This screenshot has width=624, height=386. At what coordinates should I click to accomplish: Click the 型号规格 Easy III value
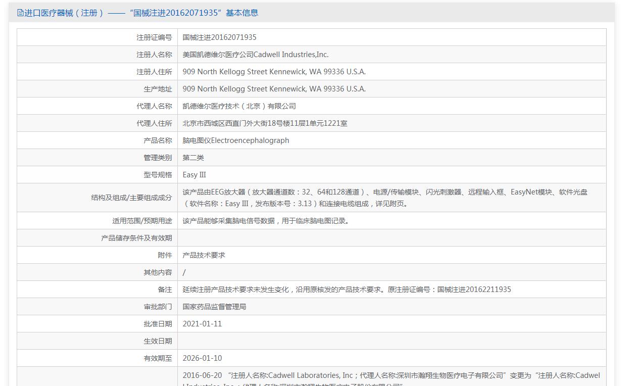pos(194,175)
